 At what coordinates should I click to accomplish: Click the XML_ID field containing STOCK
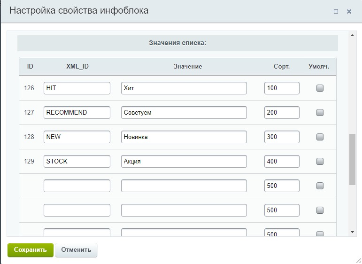coord(77,161)
